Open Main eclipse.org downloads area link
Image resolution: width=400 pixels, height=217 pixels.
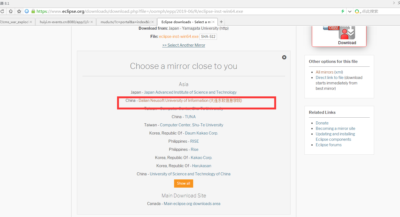192,204
